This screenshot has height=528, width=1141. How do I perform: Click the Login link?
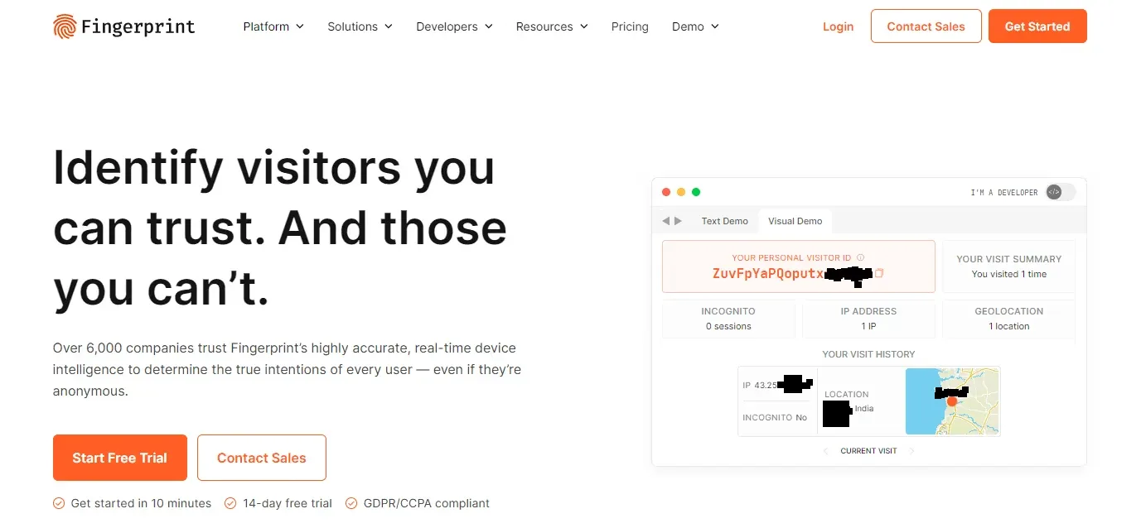(838, 26)
